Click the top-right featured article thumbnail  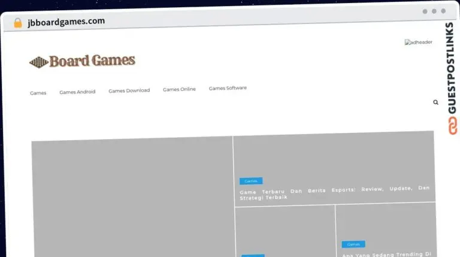(334, 155)
